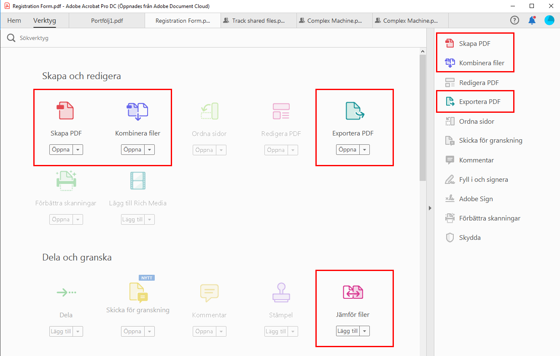Select Redigera PDF icon in right sidebar
The height and width of the screenshot is (356, 560).
pyautogui.click(x=450, y=82)
